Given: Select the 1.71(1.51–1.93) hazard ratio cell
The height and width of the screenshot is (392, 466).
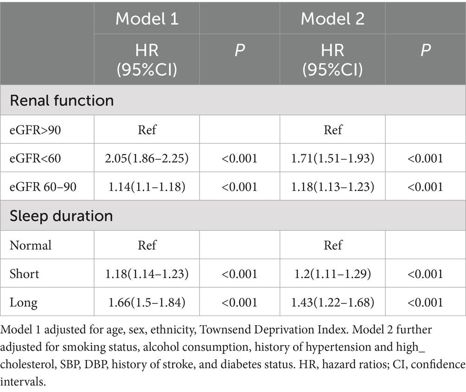Looking at the screenshot, I should click(x=332, y=158).
